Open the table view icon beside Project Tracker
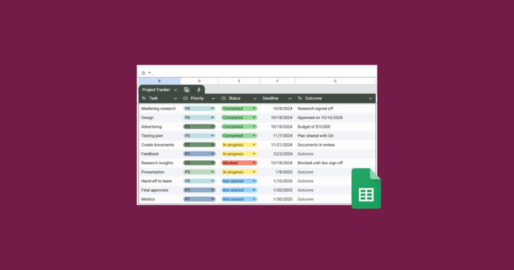Screen dimensions: 514x270 tap(187, 90)
